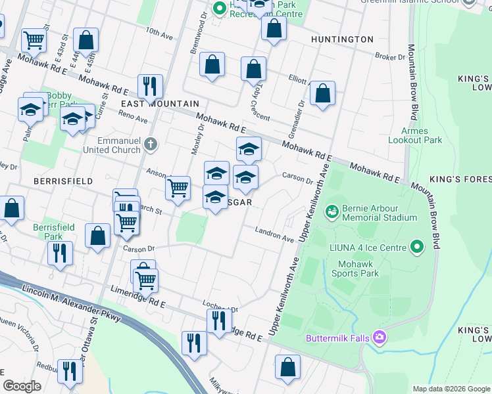492x394 pixels.
Task: Select the restaurant marker near Redbud on Upper Ottawa St
Action: (x=70, y=373)
